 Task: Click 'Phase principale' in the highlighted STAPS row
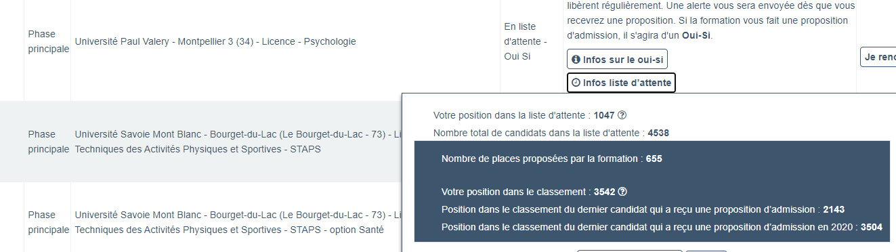coord(48,142)
